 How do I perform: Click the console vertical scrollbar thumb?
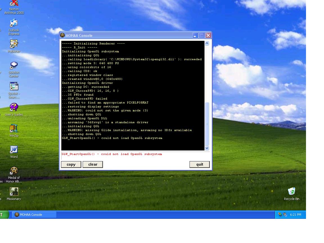[x=207, y=124]
